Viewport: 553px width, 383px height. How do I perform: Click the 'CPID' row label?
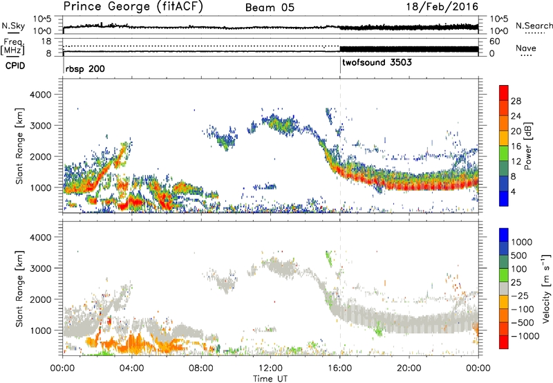15,66
